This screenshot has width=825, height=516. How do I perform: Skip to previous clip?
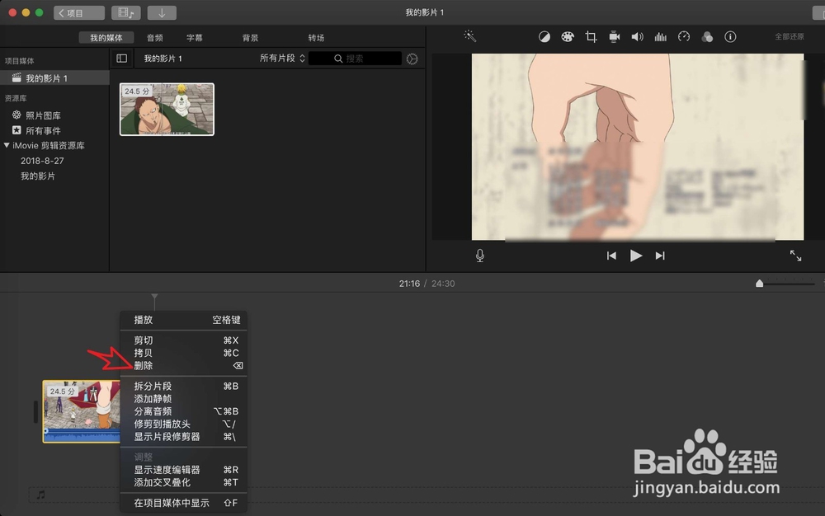point(611,256)
